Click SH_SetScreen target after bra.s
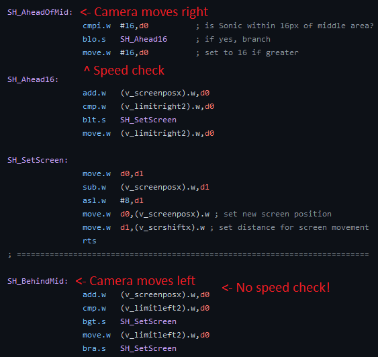Screen dimensions: 378x357 [x=148, y=348]
